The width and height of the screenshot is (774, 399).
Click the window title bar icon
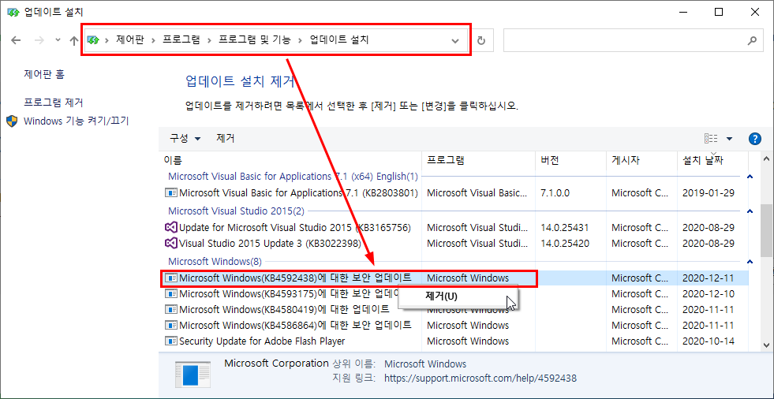coord(13,12)
